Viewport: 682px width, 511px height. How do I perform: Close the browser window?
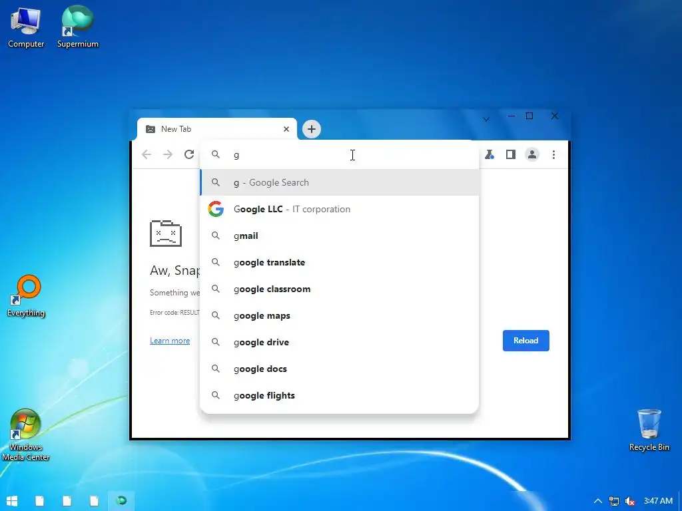coord(555,116)
